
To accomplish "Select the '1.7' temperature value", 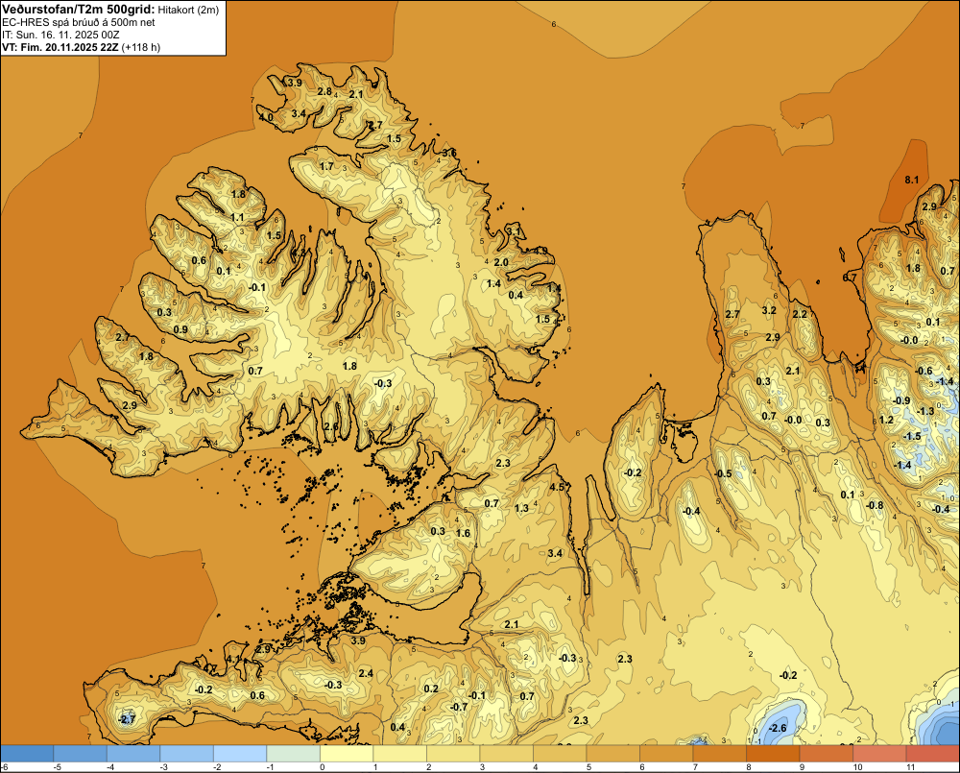I will (x=327, y=166).
